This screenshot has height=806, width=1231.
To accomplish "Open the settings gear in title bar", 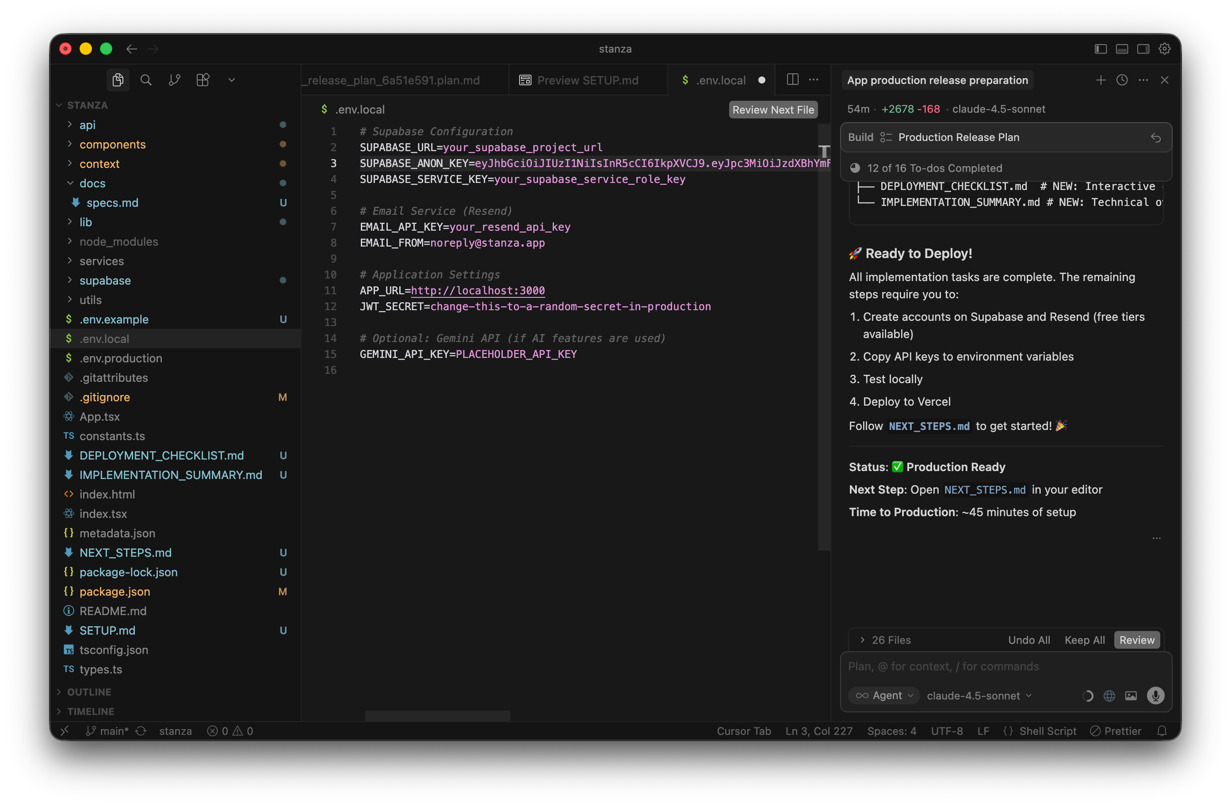I will pyautogui.click(x=1164, y=49).
